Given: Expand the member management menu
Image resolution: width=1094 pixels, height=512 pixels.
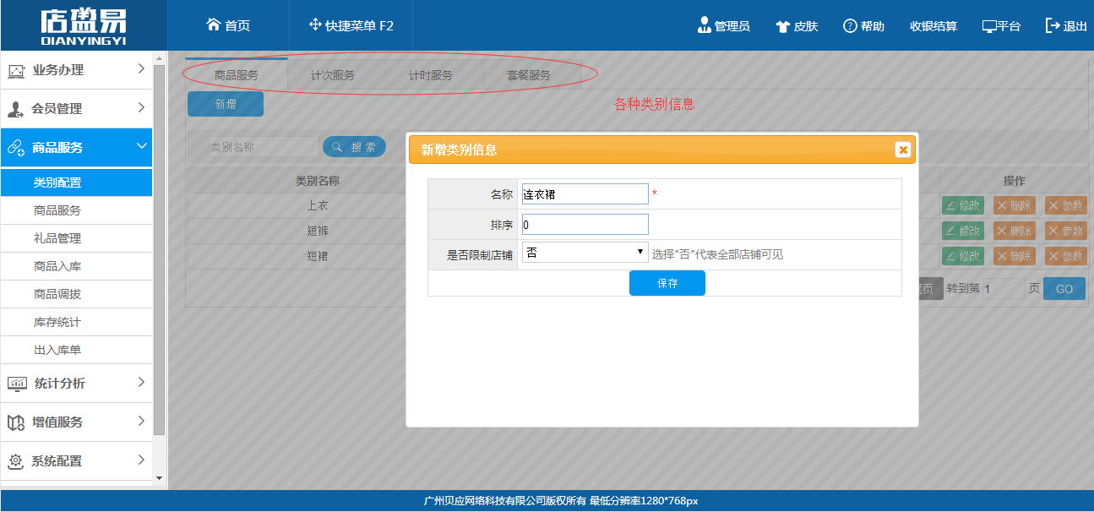Looking at the screenshot, I should click(x=76, y=108).
